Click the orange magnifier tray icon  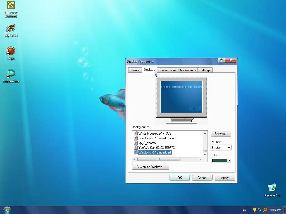coord(265,210)
